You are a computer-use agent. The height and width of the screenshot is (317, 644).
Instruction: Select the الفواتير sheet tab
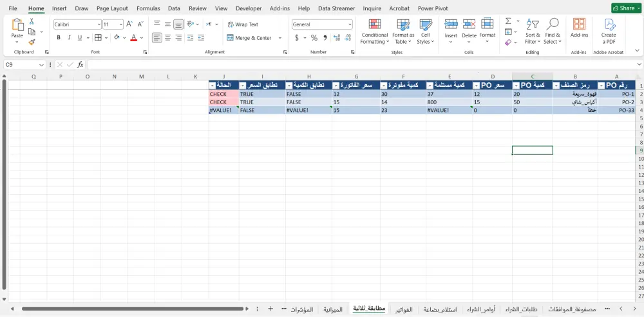(404, 309)
